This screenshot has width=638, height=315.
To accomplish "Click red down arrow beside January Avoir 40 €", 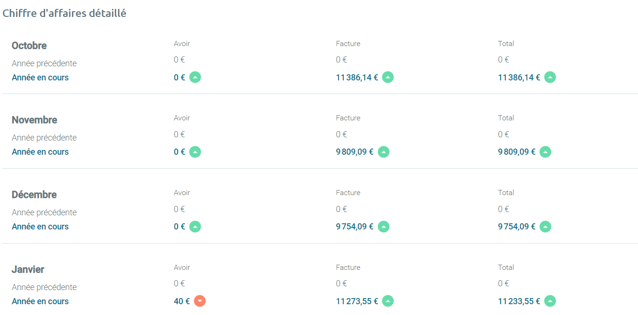I will tap(200, 301).
